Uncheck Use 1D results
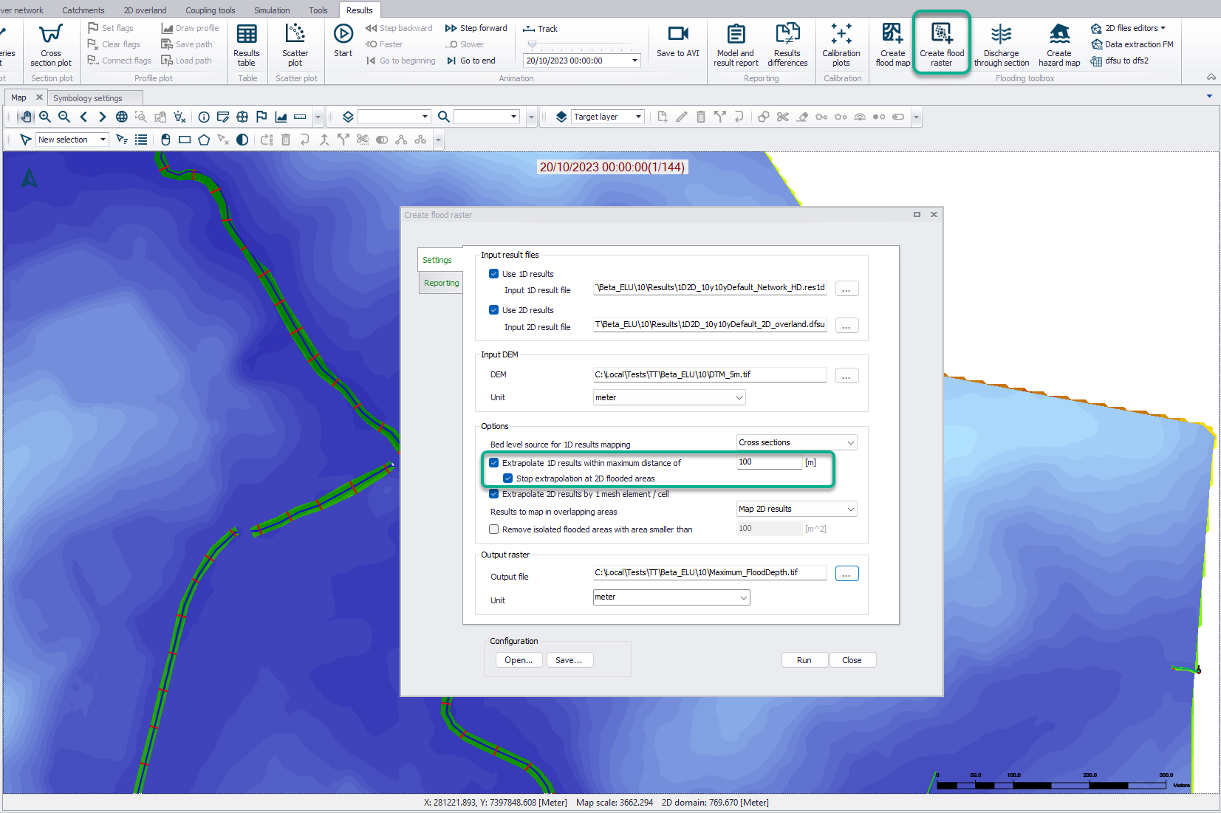 pos(494,274)
